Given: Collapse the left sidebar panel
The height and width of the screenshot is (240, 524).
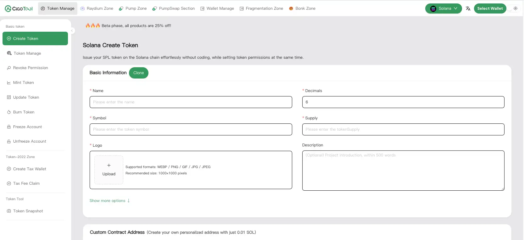Looking at the screenshot, I should point(72,31).
